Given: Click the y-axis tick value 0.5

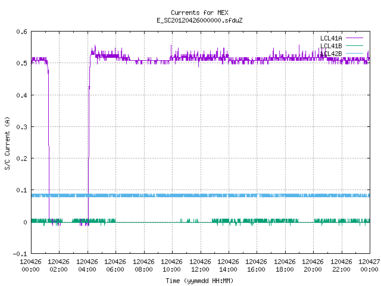Looking at the screenshot, I should (21, 63).
